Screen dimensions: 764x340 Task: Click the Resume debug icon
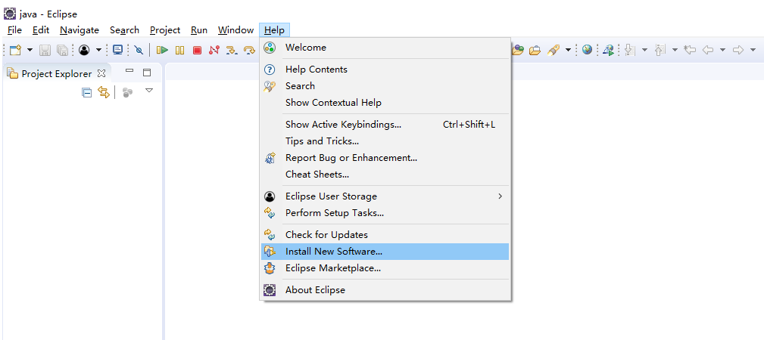(x=162, y=50)
